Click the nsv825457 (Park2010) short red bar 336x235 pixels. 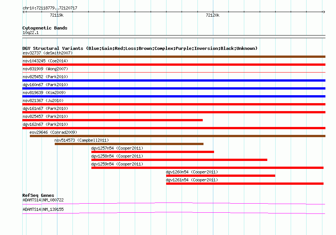(113, 120)
